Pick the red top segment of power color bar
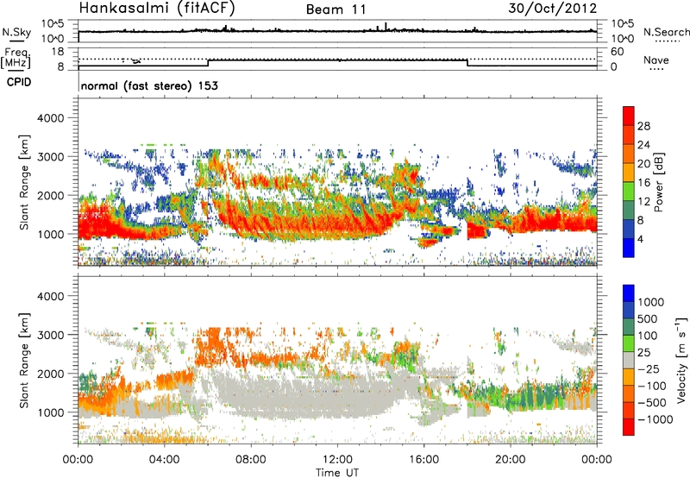 click(629, 116)
